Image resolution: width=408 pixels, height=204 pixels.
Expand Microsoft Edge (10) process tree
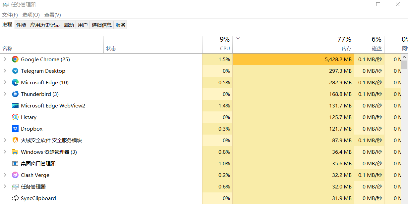[x=5, y=83]
